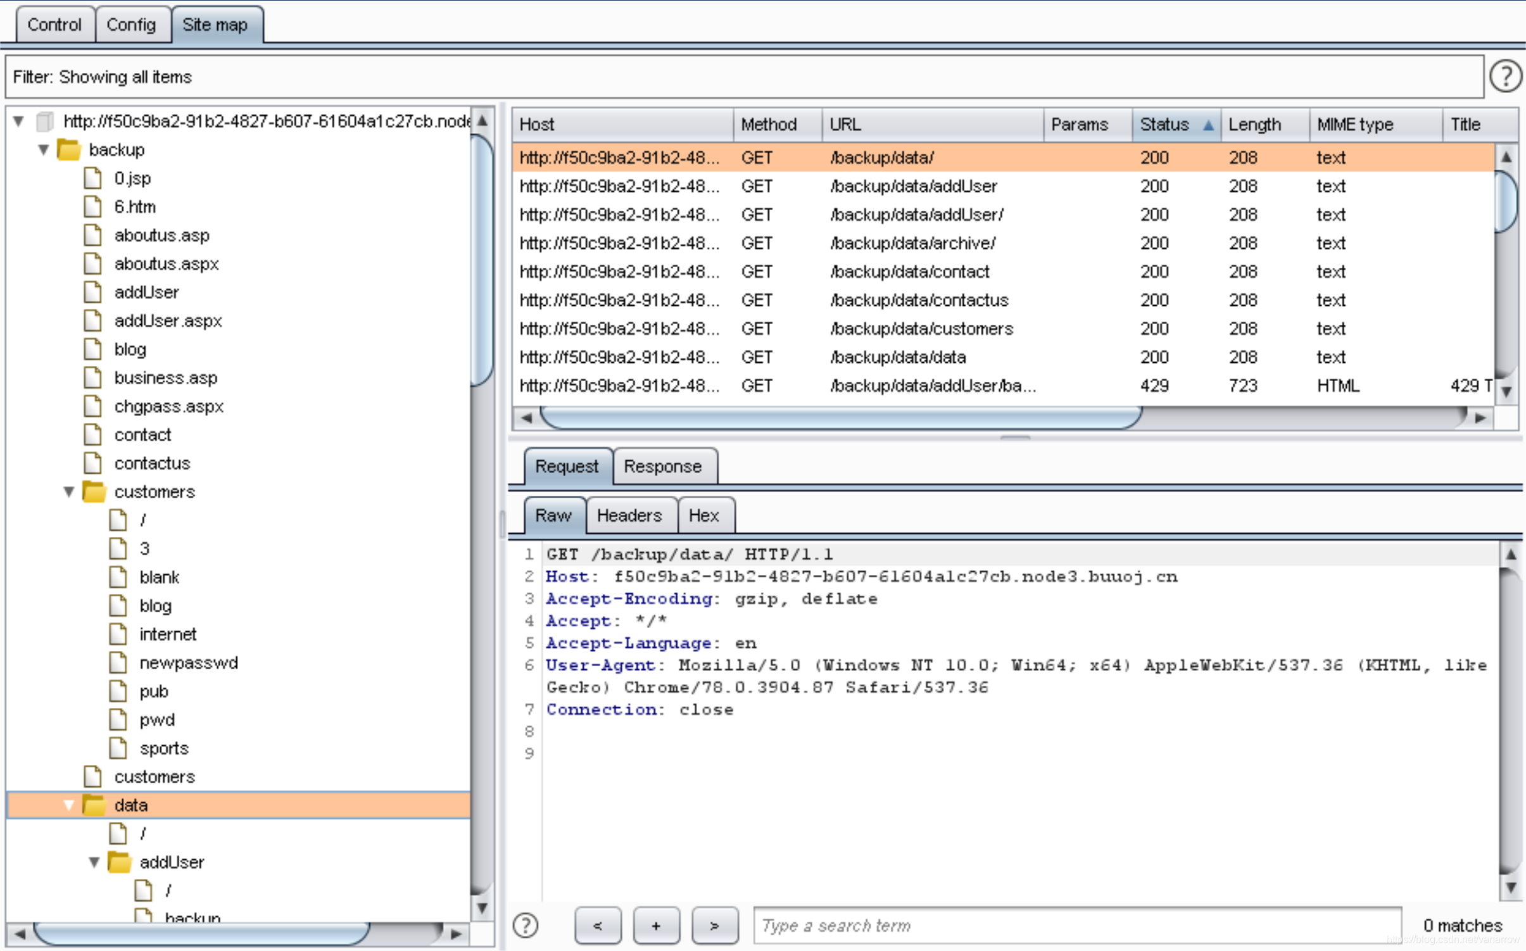The height and width of the screenshot is (951, 1526).
Task: Click the 0.jsp file icon
Action: [x=93, y=179]
